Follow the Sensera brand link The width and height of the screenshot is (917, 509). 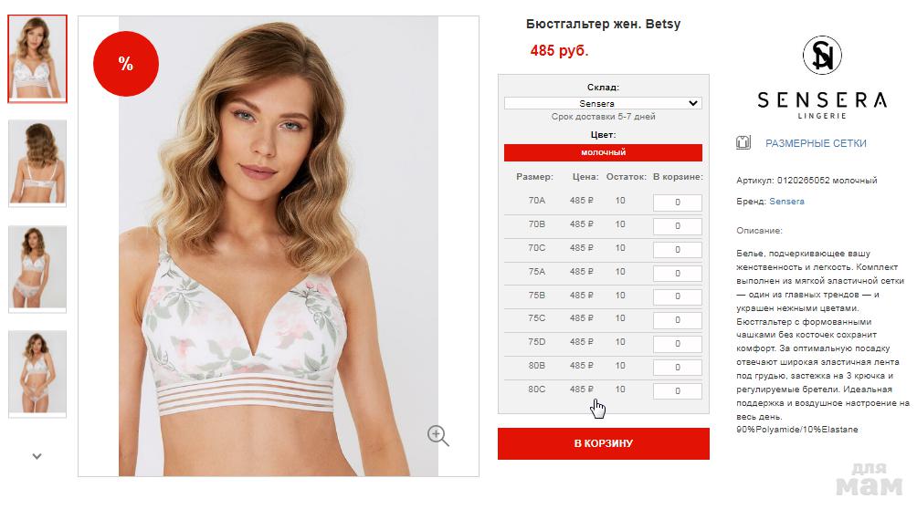786,201
